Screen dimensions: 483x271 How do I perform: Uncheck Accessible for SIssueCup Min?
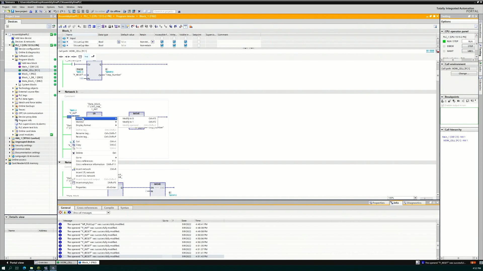point(162,42)
